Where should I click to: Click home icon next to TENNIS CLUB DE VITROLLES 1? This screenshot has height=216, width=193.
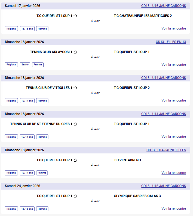point(75,88)
